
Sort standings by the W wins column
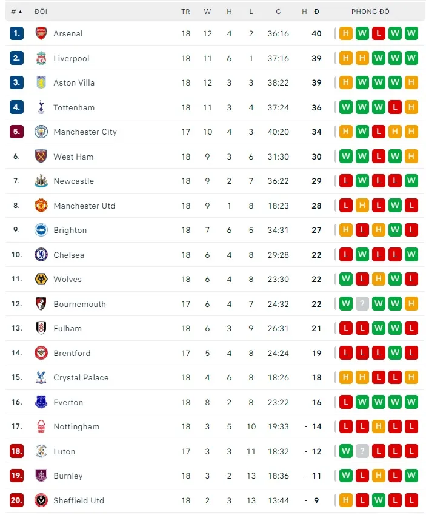(x=207, y=12)
